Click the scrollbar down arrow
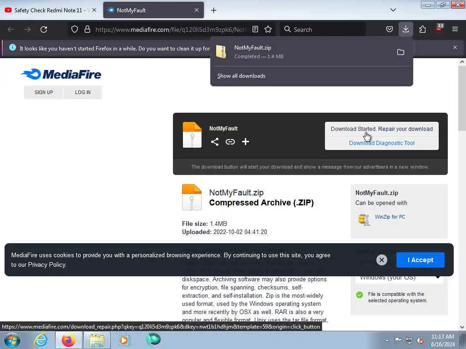Image resolution: width=466 pixels, height=349 pixels. coord(462,327)
